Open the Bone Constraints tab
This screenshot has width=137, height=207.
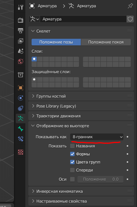tap(21, 139)
